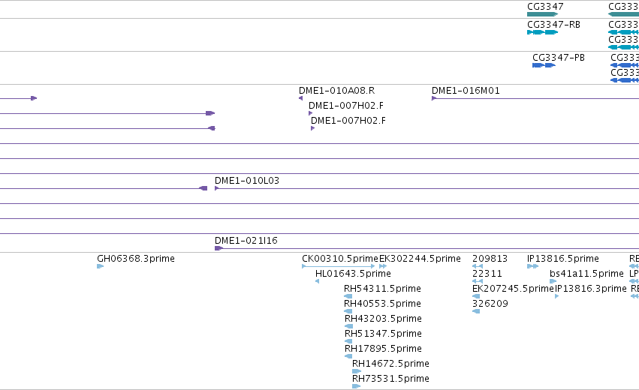This screenshot has height=390, width=639.
Task: Select the CG3347-RB transcript glyph
Action: pyautogui.click(x=542, y=32)
